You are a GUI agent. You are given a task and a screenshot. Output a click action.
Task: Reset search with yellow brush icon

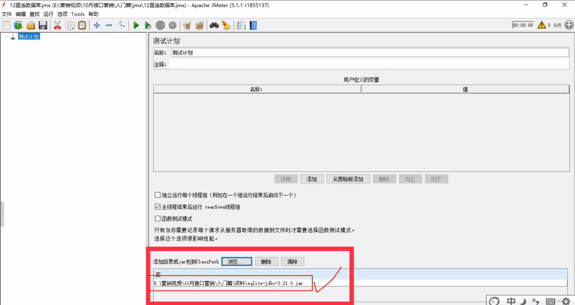[226, 25]
